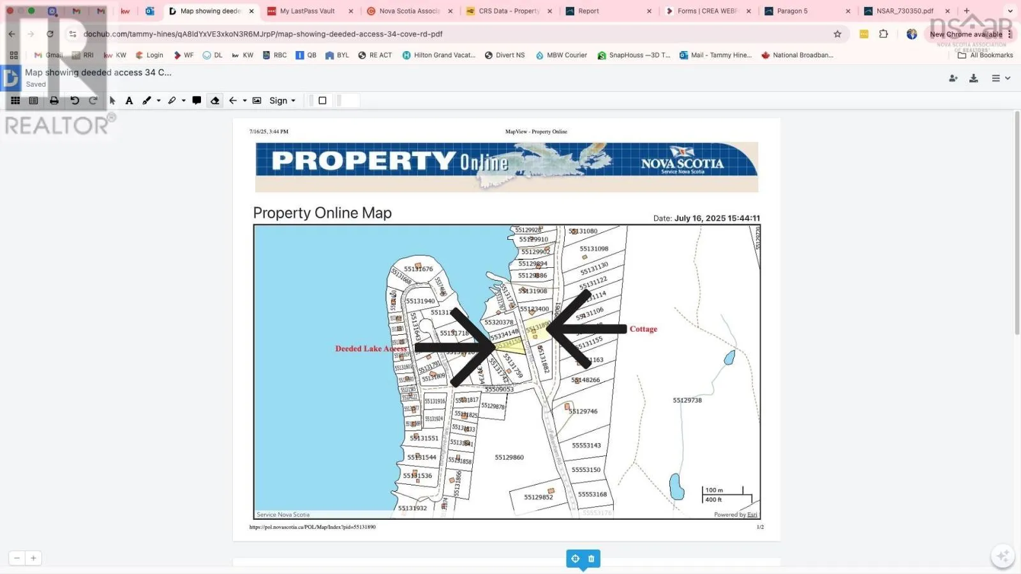Click the New Chrome available button

(x=965, y=34)
